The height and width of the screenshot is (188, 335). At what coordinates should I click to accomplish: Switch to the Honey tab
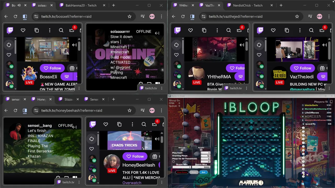(42, 99)
